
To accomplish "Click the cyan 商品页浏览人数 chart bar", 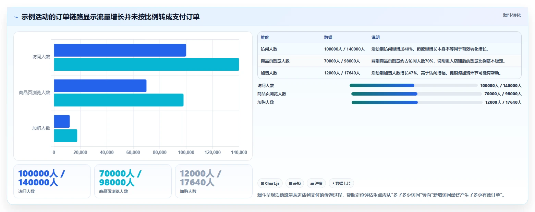I will pyautogui.click(x=119, y=100).
